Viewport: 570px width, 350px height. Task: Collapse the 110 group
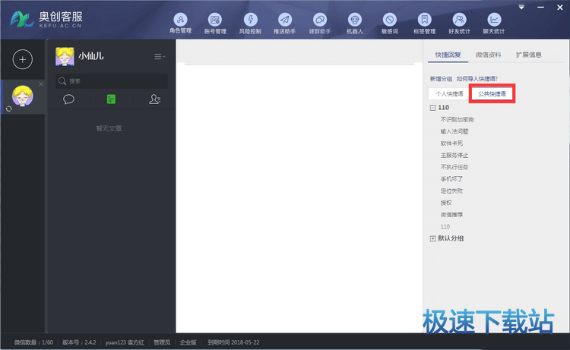click(x=432, y=108)
